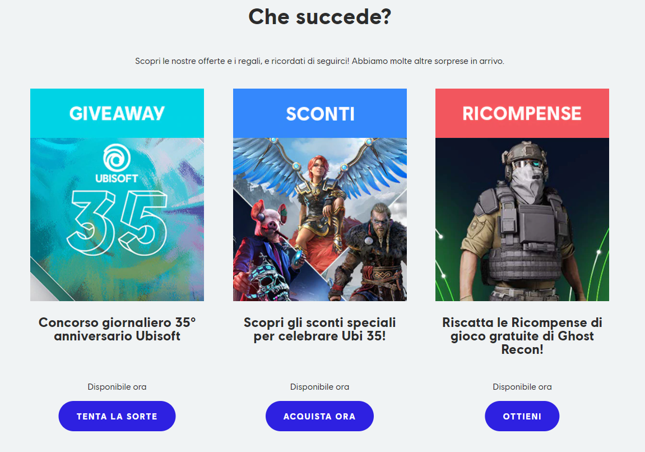Viewport: 645px width, 452px height.
Task: Open Scopri gli sconti speciali title
Action: 319,329
